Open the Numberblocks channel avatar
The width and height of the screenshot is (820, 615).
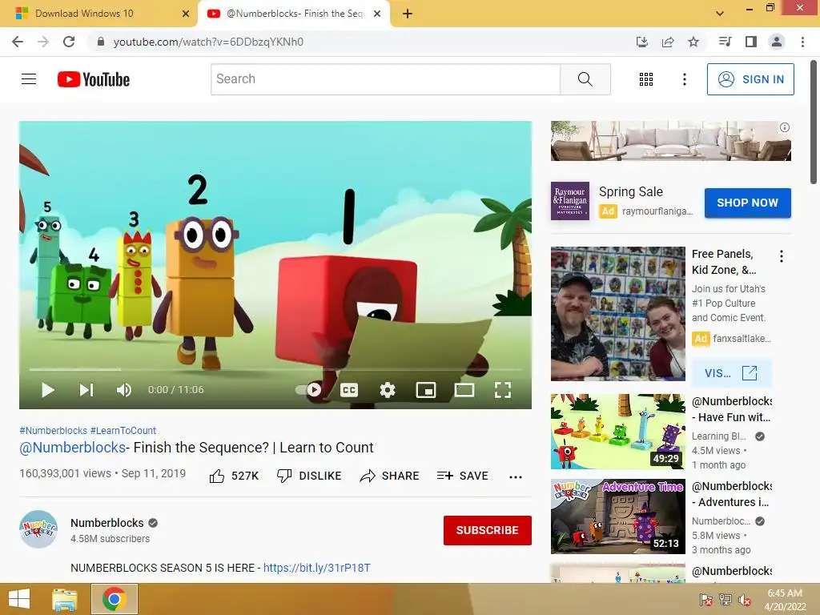point(38,529)
